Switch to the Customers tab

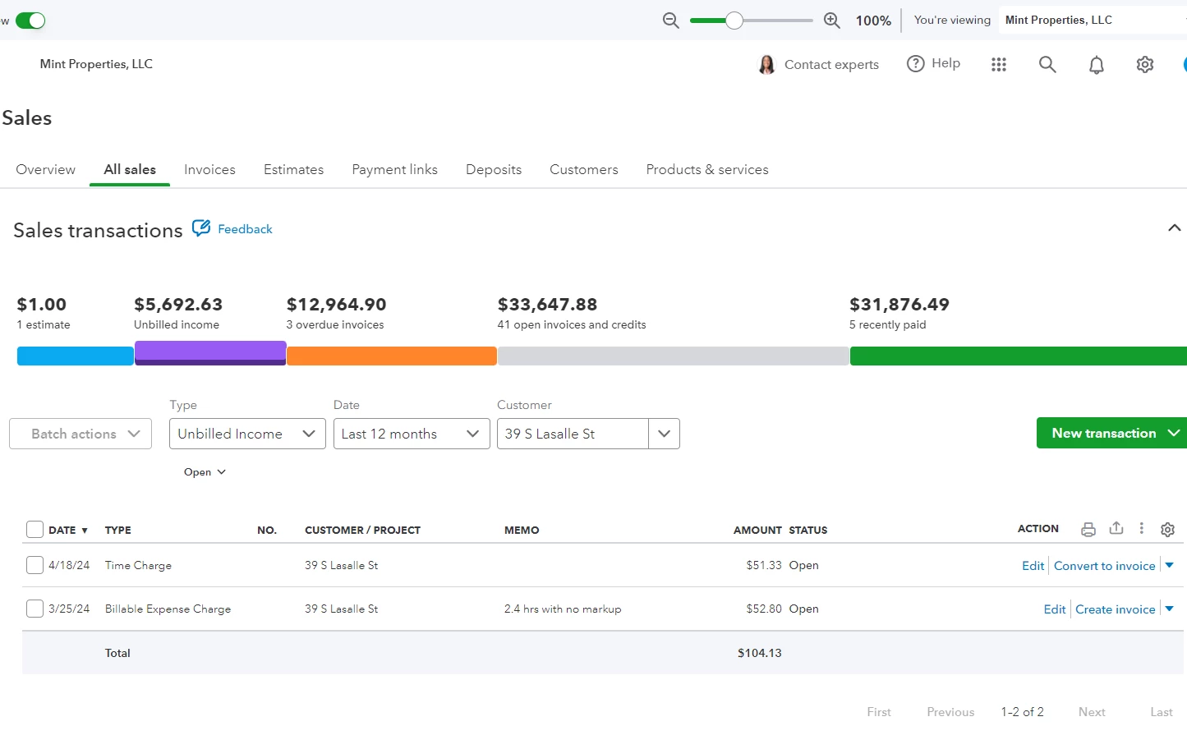coord(584,169)
